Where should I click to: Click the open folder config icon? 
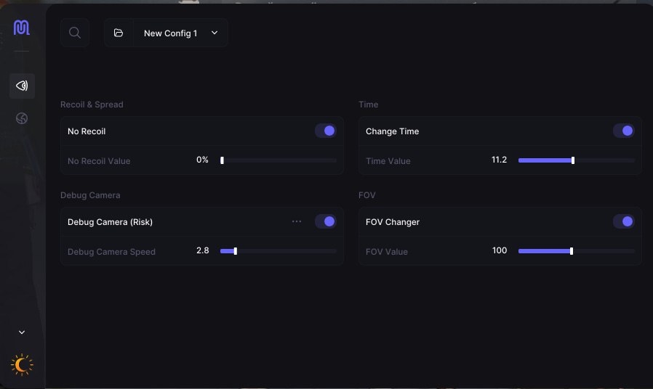[119, 33]
